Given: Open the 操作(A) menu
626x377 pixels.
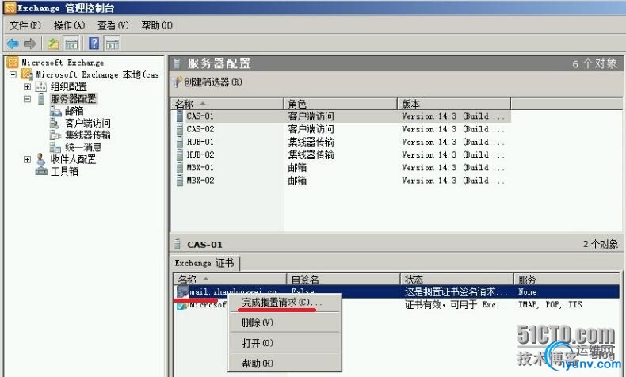Looking at the screenshot, I should 69,25.
